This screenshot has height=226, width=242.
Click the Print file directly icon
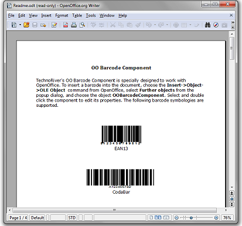tap(74, 25)
